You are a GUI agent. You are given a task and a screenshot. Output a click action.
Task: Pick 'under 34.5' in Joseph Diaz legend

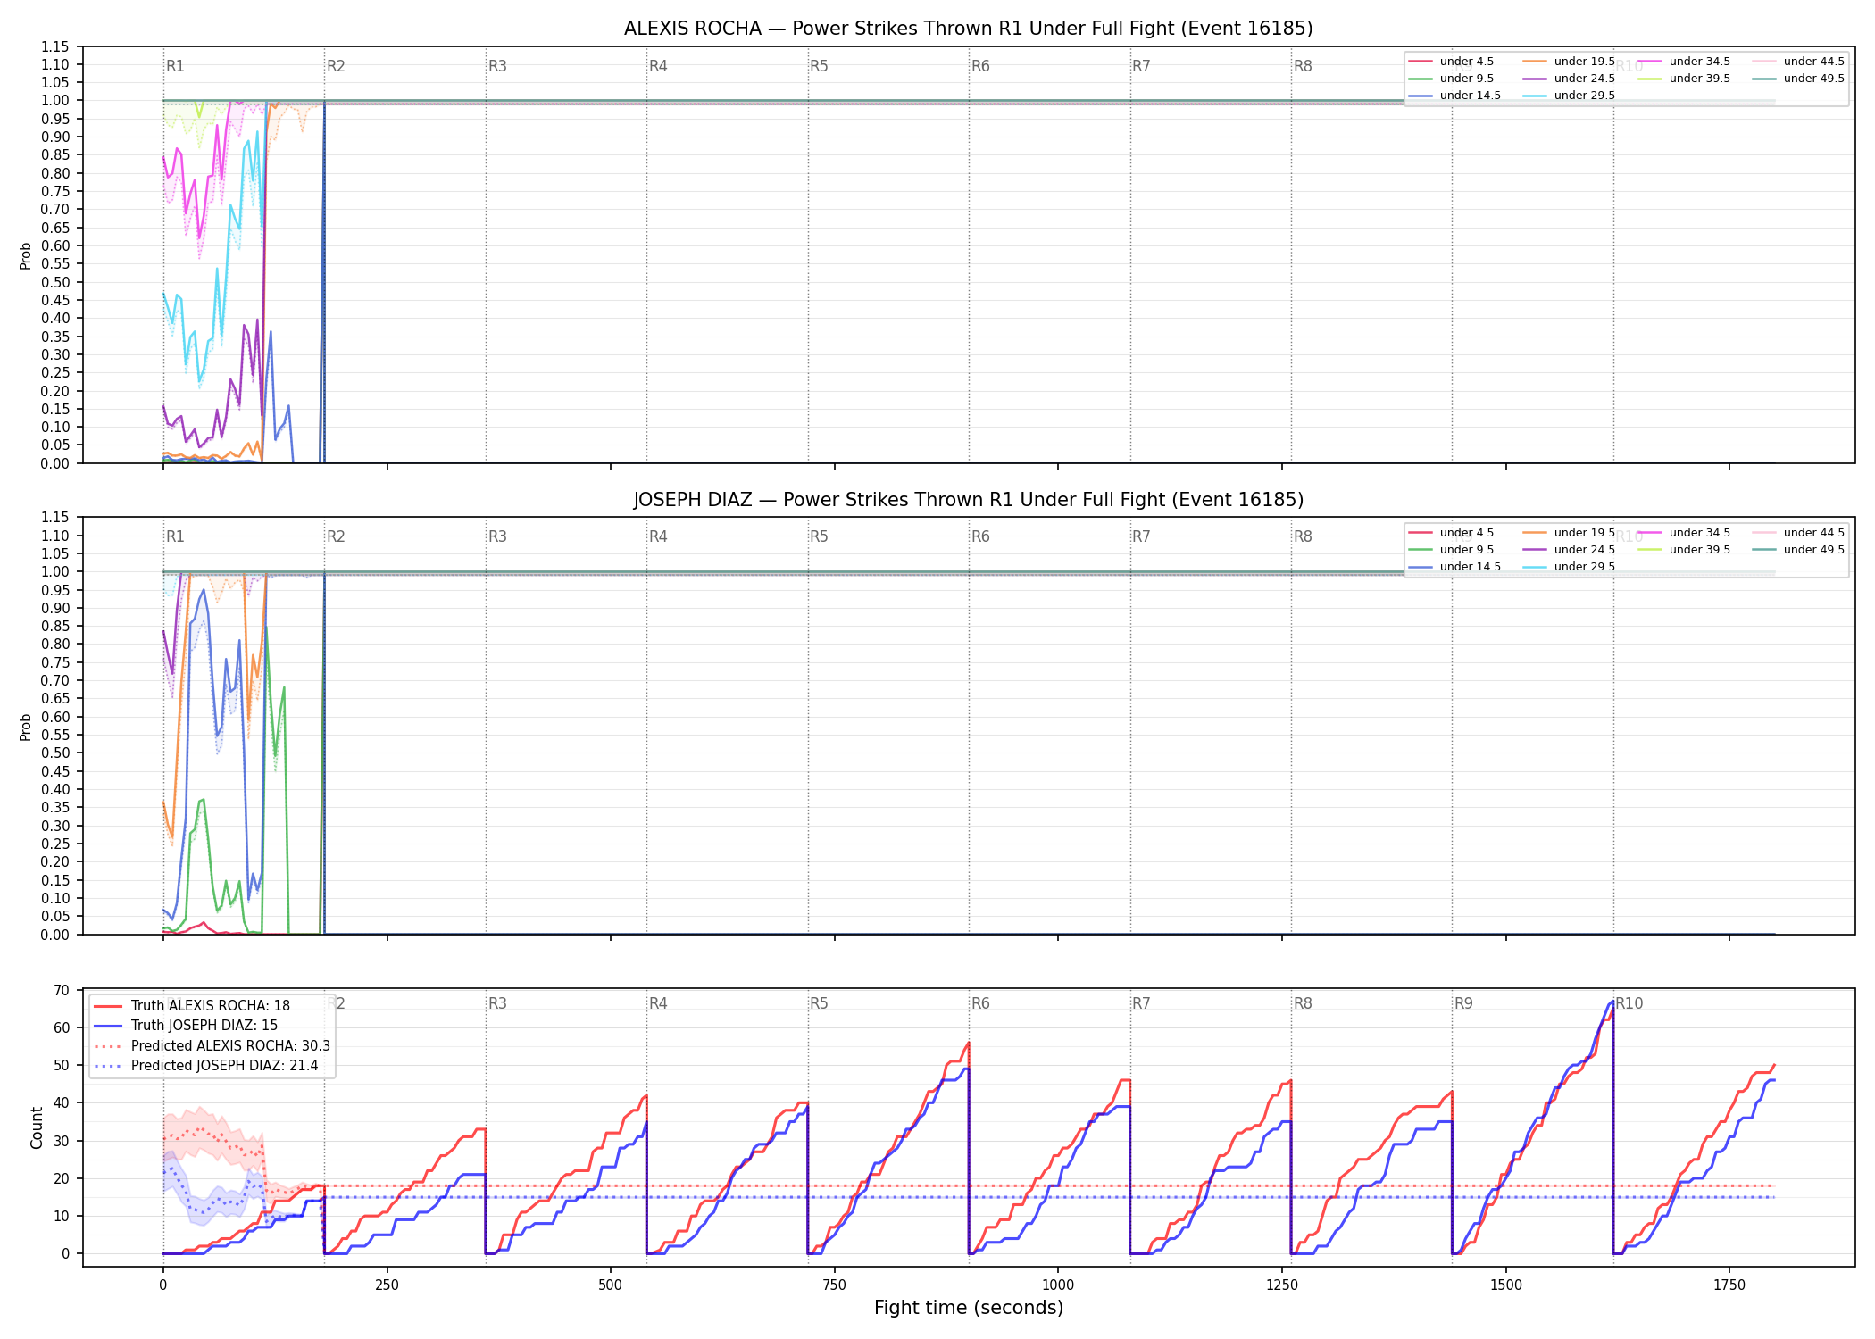point(1684,533)
